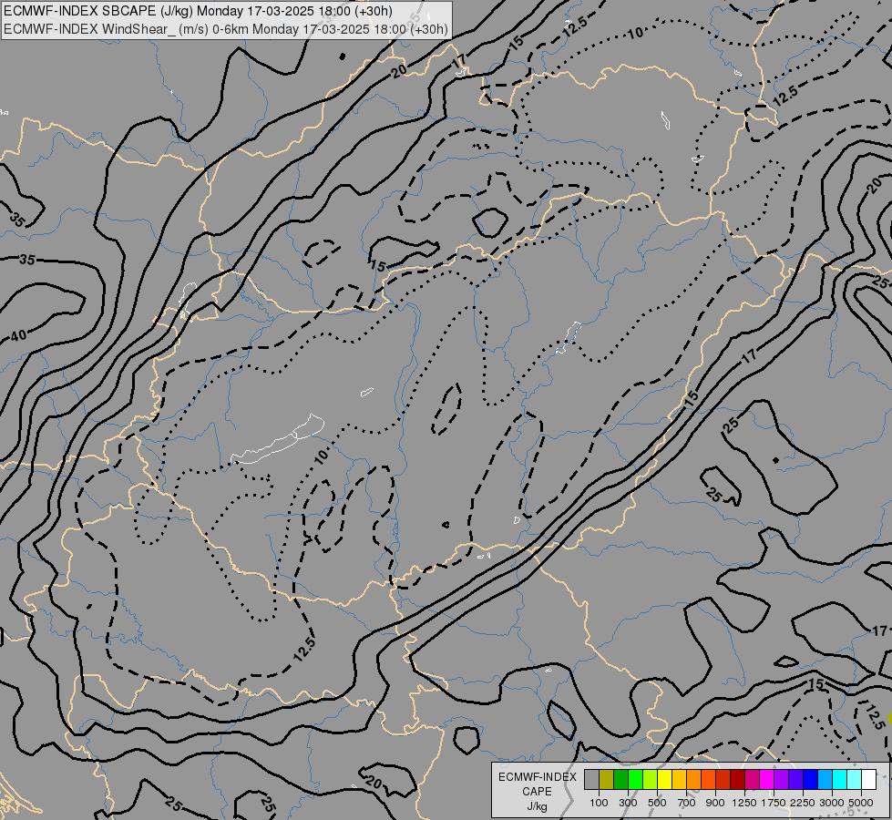Click the legend value 1250
The width and height of the screenshot is (892, 820).
[x=744, y=803]
